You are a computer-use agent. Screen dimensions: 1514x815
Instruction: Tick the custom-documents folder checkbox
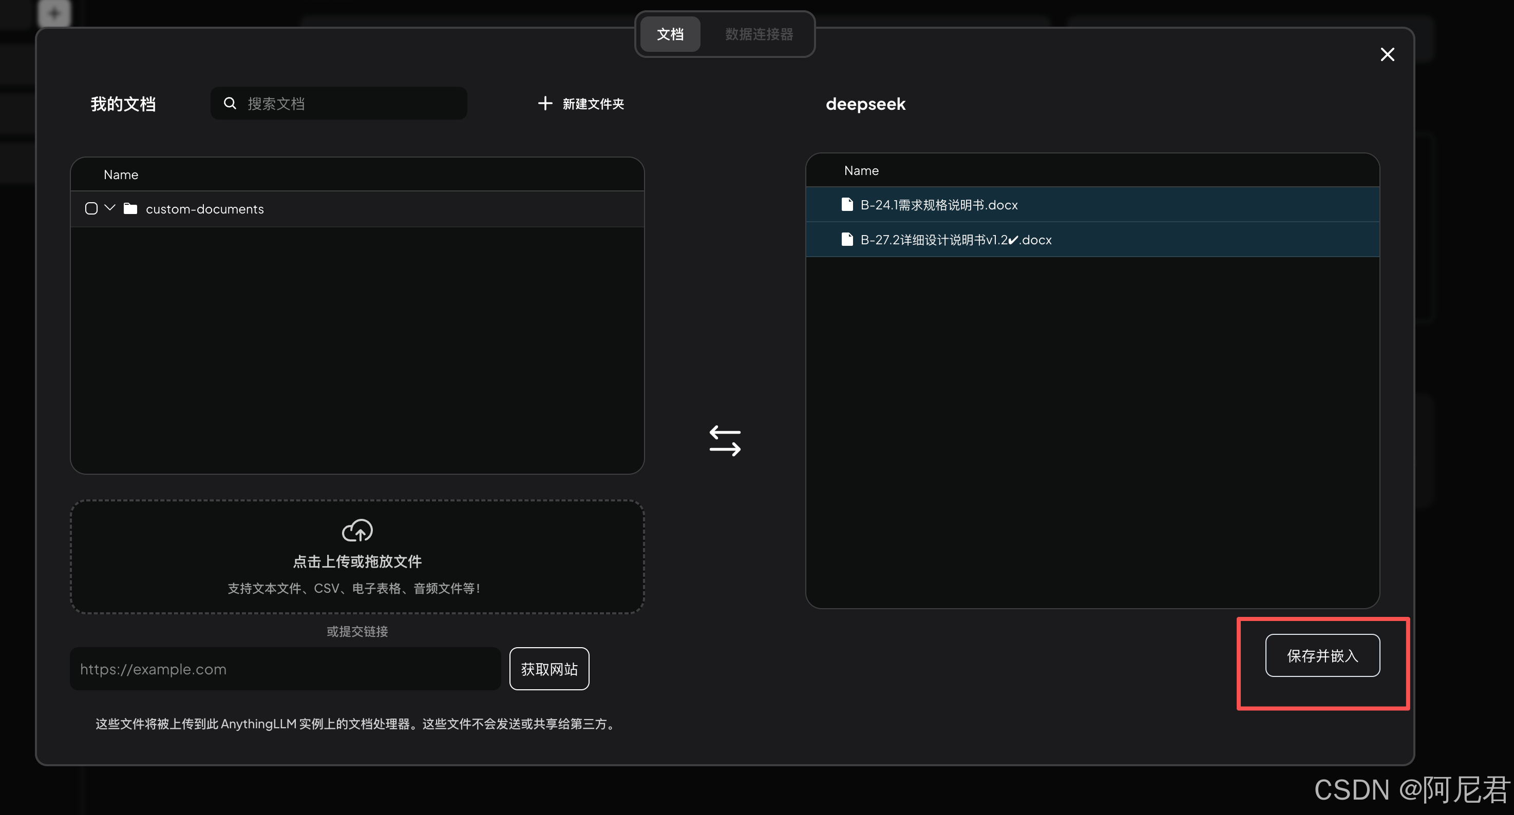coord(91,208)
